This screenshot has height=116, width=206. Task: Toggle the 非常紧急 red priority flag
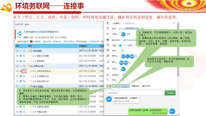[31, 41]
